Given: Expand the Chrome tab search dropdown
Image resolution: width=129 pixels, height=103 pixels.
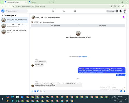Looking at the screenshot, I should pos(2,2).
